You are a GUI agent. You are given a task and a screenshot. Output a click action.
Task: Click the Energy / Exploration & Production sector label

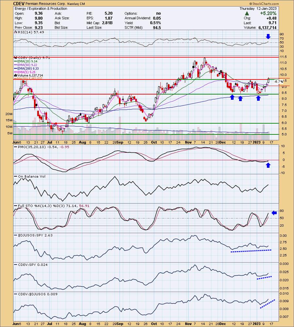click(x=41, y=9)
